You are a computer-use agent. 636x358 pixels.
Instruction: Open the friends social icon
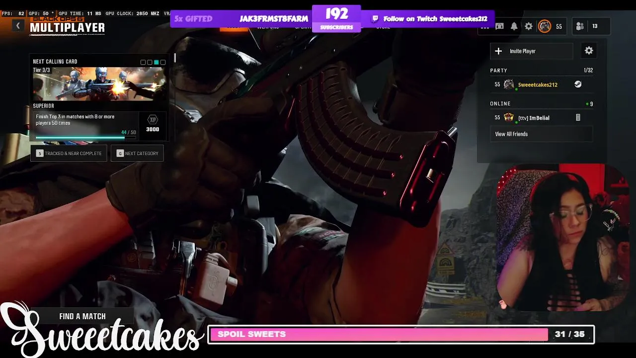580,26
